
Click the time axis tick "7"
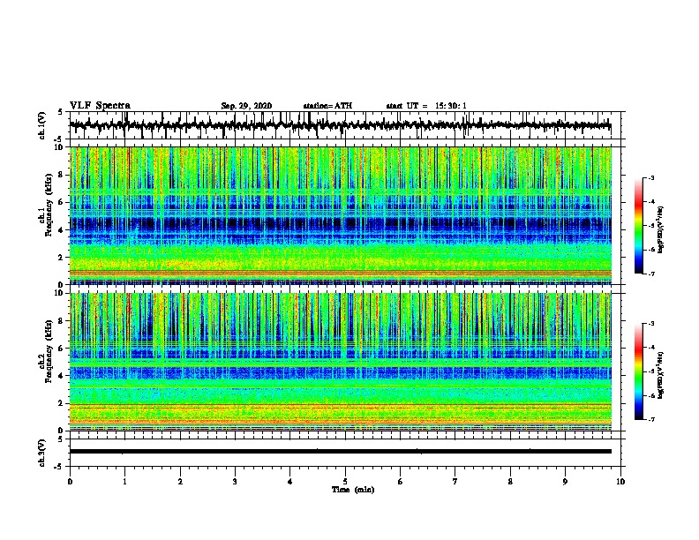(x=455, y=482)
